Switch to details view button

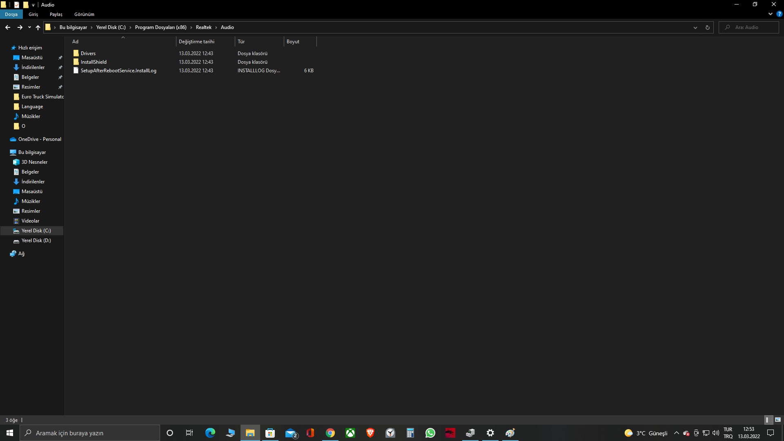[x=767, y=420]
